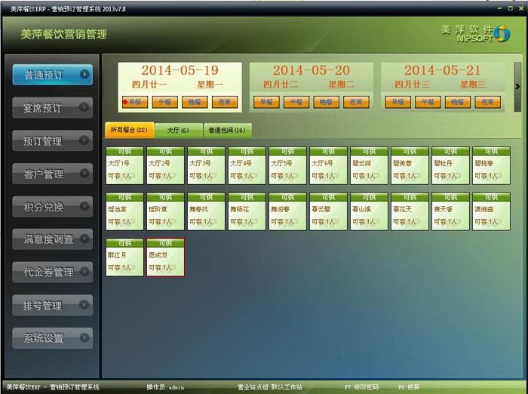Viewport: 528px width, 394px height.
Task: Select table card 愿成双
Action: 165,257
